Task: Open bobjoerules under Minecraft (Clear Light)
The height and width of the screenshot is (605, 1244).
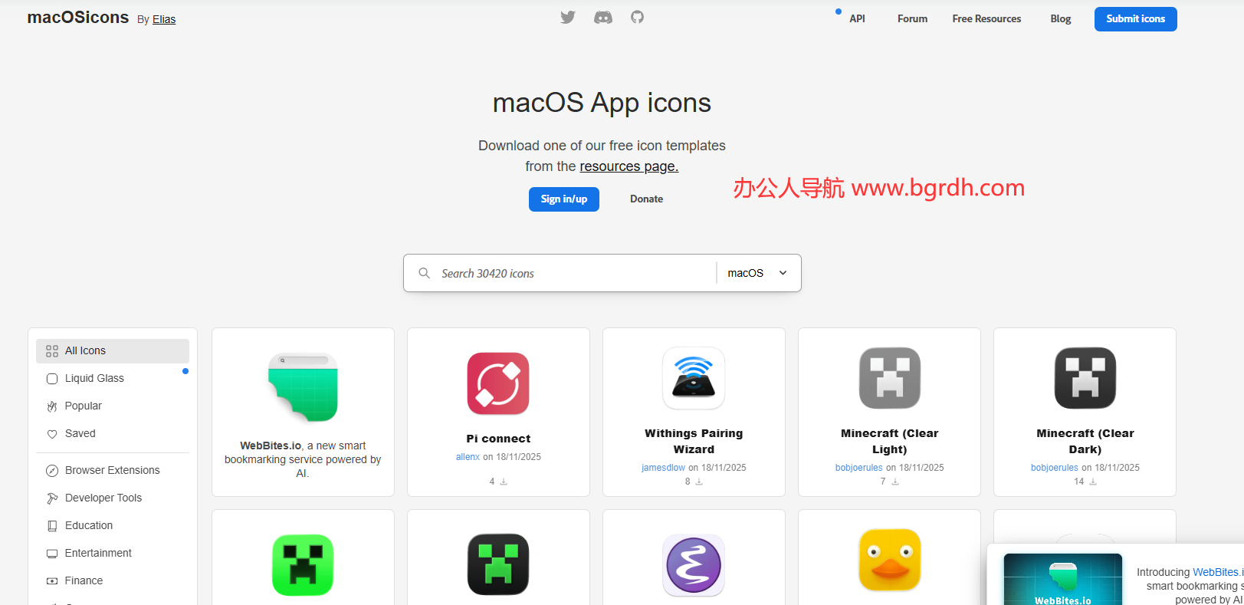Action: [858, 468]
